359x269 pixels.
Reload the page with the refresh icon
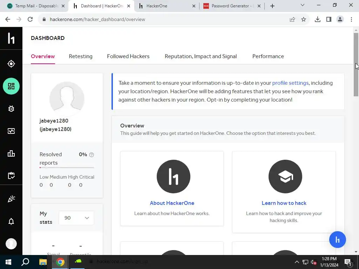click(x=30, y=19)
